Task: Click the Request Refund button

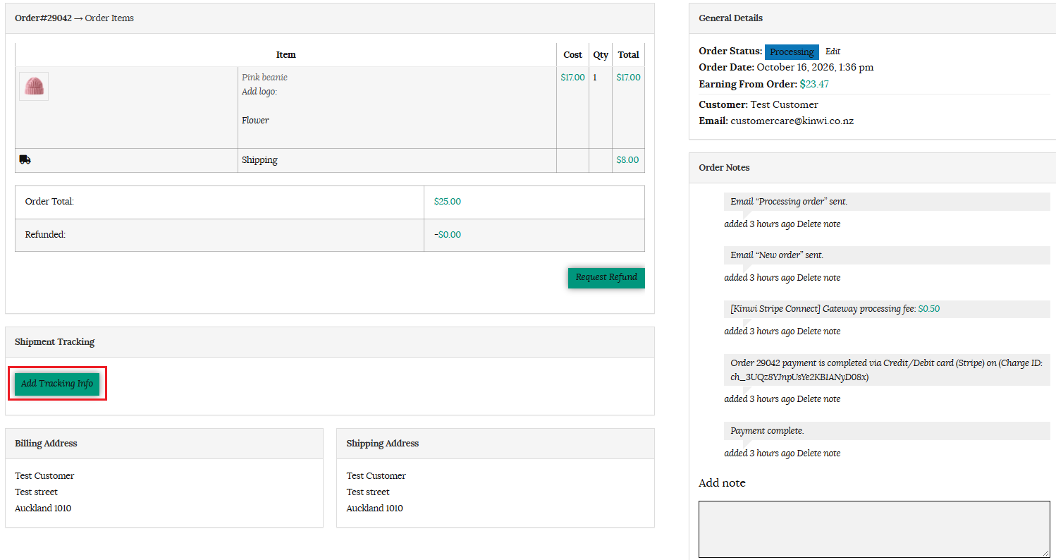Action: (x=606, y=277)
